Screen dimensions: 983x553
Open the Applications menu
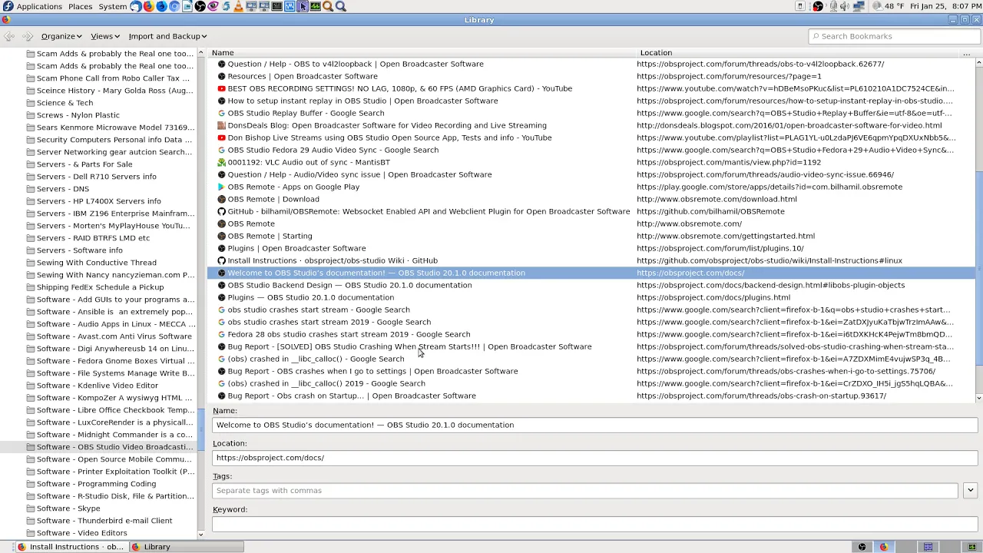pos(39,6)
